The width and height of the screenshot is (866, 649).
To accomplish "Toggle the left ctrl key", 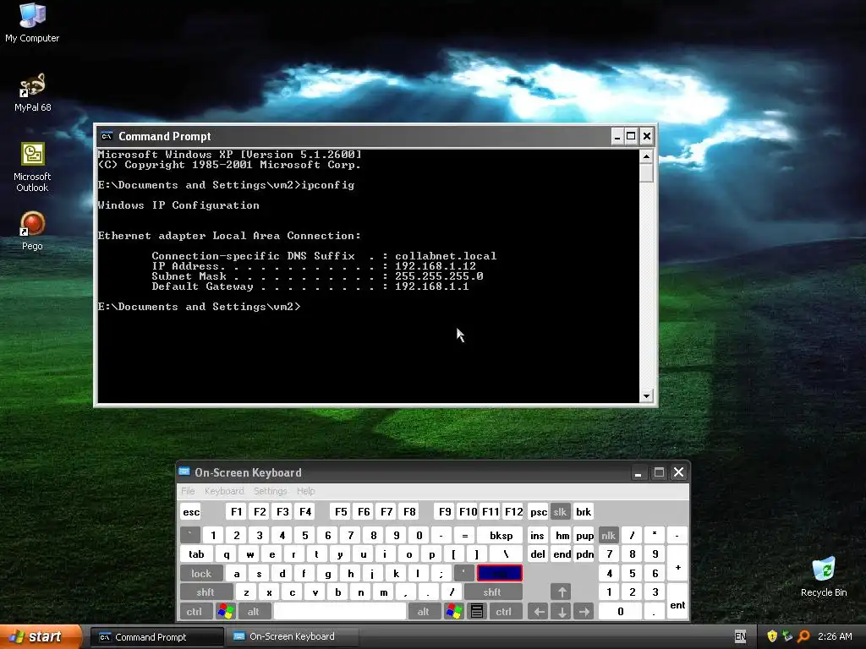I will point(195,612).
